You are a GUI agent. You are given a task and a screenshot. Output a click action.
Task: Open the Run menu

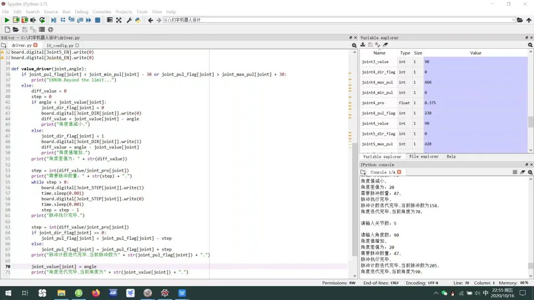(x=66, y=11)
